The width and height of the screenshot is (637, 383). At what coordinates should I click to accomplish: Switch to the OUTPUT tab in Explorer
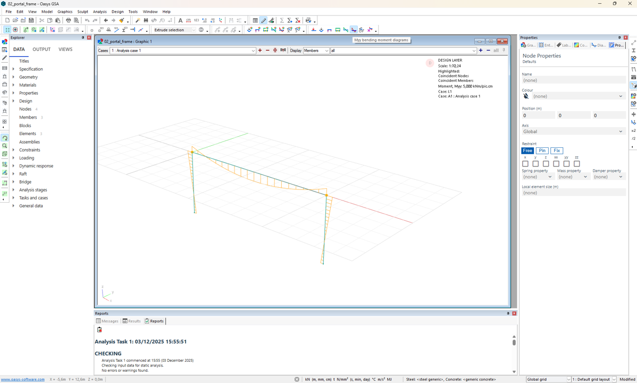click(41, 49)
